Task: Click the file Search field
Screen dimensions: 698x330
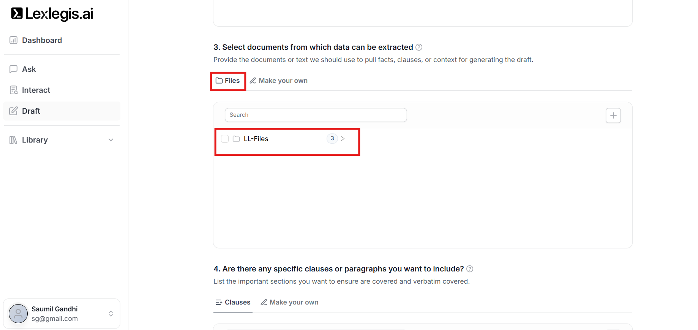Action: click(x=316, y=115)
